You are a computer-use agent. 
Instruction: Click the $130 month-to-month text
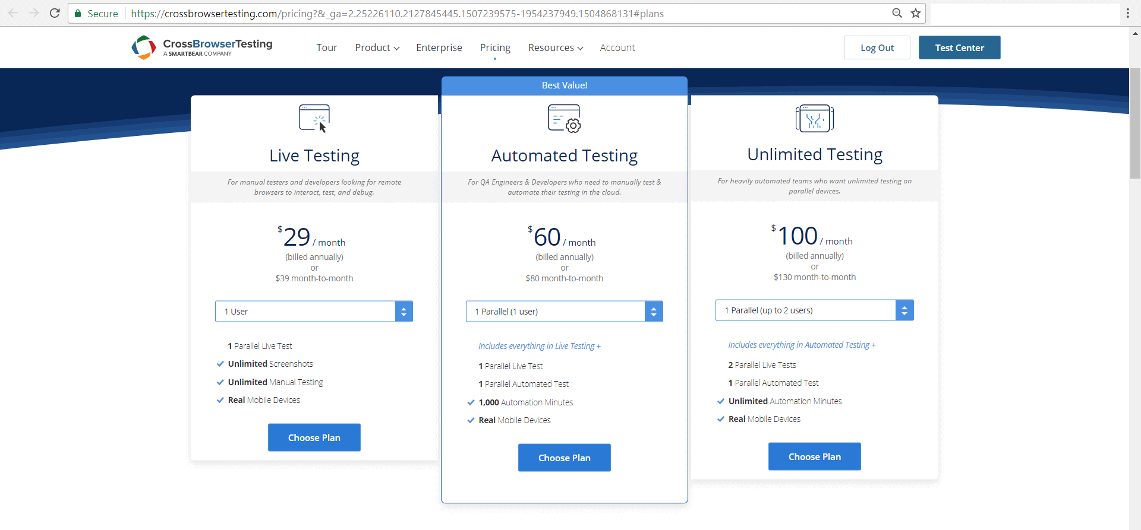click(815, 277)
